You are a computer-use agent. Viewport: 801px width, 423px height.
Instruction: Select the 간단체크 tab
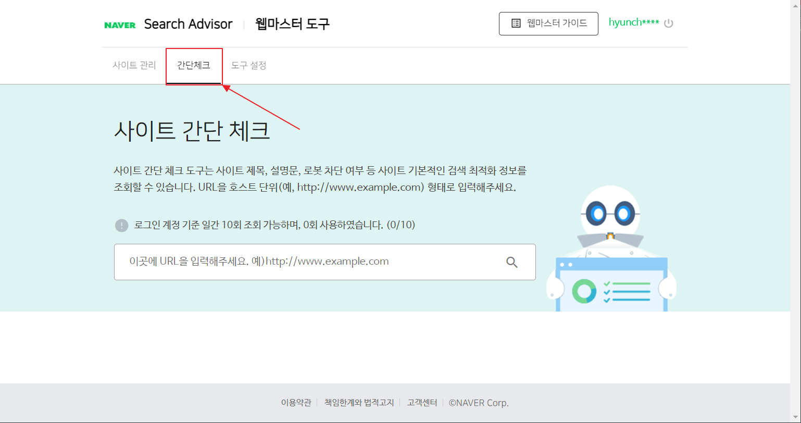[194, 66]
